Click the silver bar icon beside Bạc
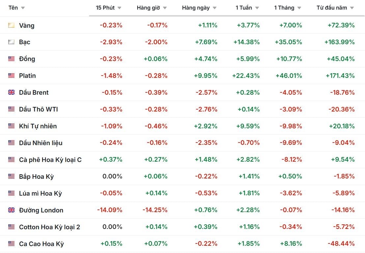This screenshot has height=253, width=365. point(12,42)
